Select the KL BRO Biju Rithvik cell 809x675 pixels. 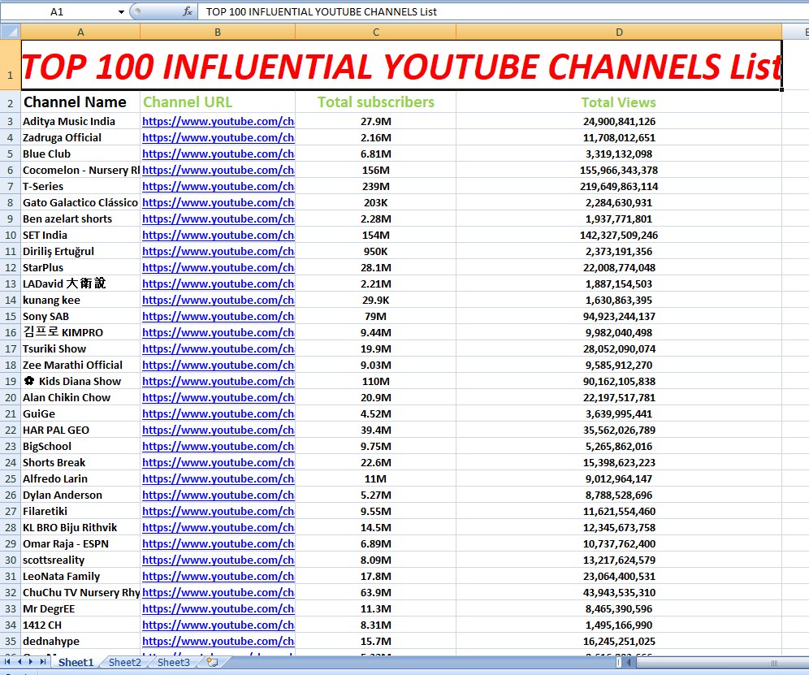[x=80, y=528]
